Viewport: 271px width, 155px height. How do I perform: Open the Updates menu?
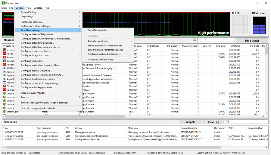coord(38,8)
